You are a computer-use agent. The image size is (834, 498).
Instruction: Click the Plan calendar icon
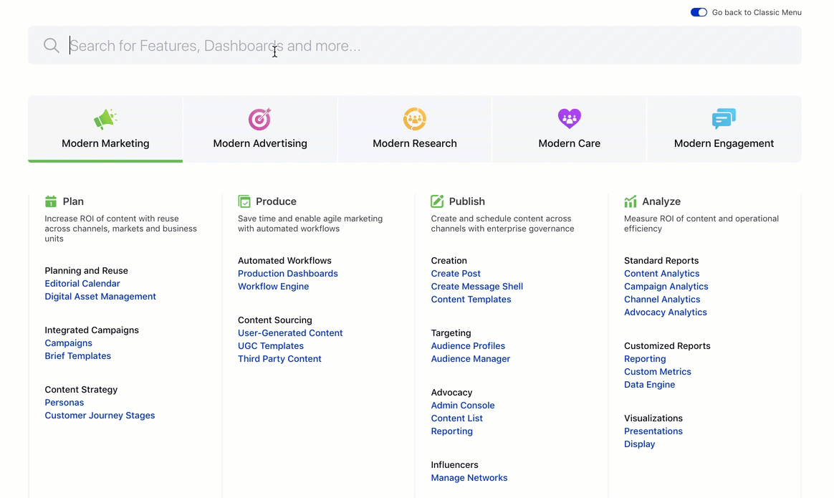point(52,201)
